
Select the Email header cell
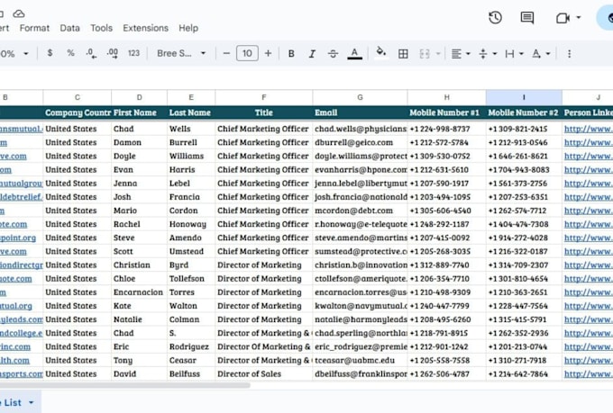click(x=360, y=112)
